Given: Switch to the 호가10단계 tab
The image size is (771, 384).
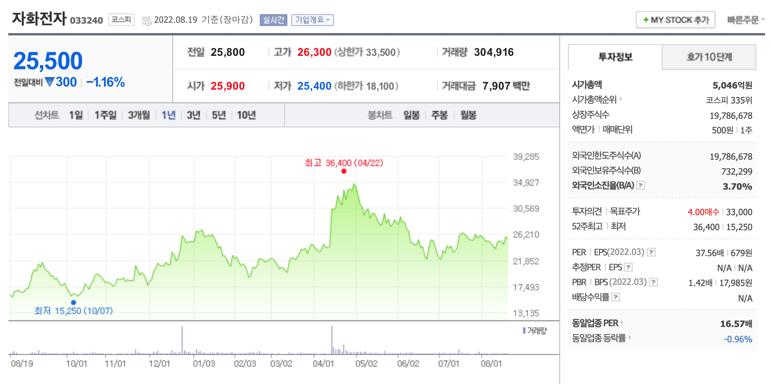Looking at the screenshot, I should (x=709, y=57).
